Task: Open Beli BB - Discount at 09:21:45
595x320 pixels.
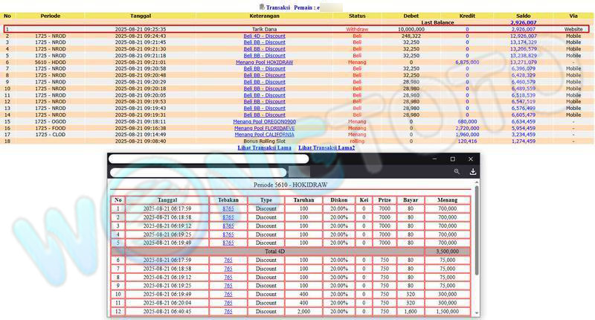Action: 264,42
